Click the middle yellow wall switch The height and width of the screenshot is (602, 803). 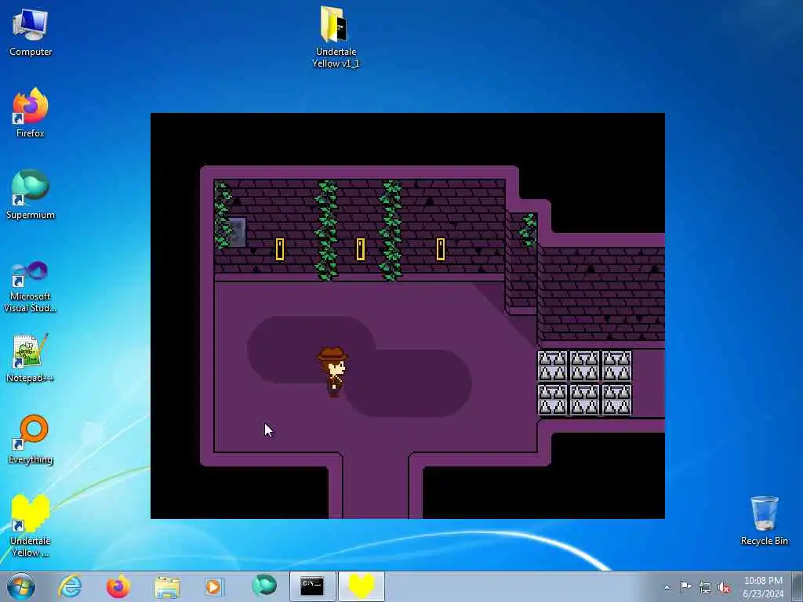point(361,249)
